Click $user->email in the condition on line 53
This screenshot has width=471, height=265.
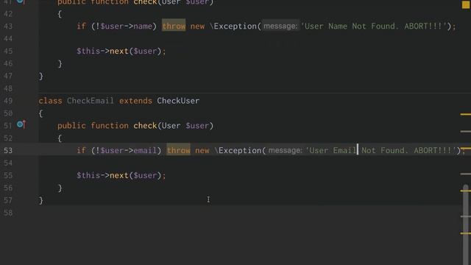(x=128, y=150)
